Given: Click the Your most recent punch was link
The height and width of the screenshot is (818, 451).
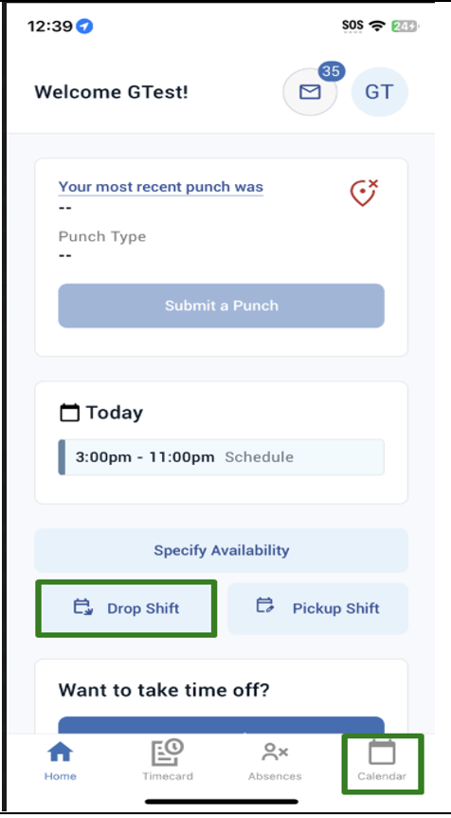Looking at the screenshot, I should tap(161, 187).
